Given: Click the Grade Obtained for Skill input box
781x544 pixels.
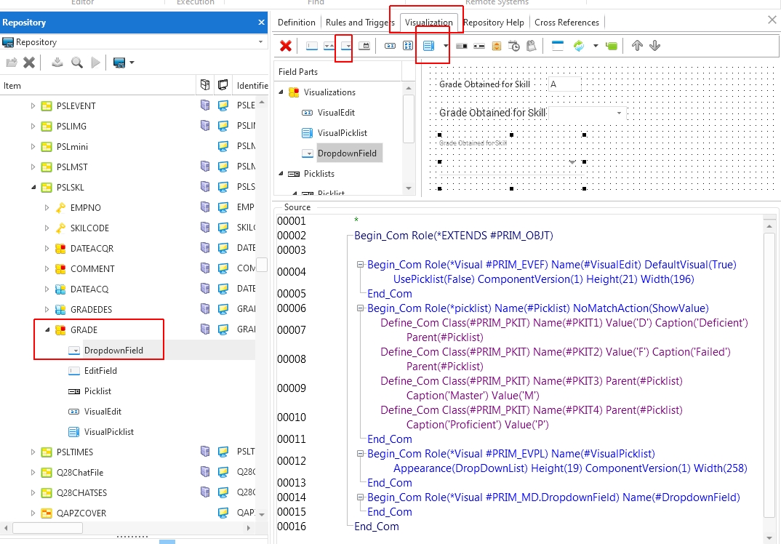Looking at the screenshot, I should click(564, 84).
